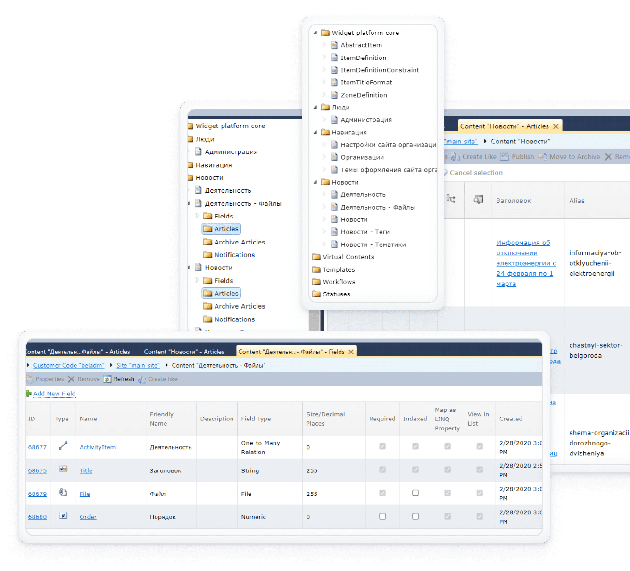The image size is (630, 571).
Task: Collapse Widget platform core in the front tree
Action: point(315,33)
